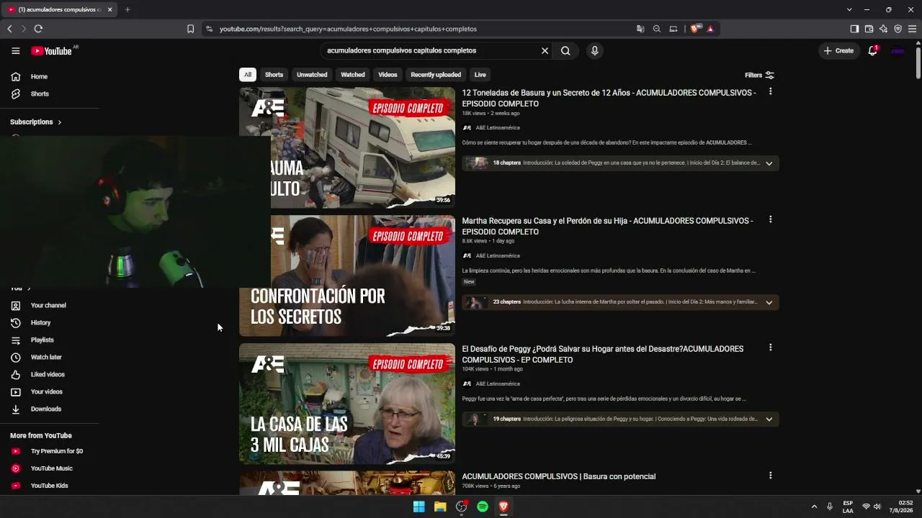Open the El Desafío de Peggy video thumbnail

(x=347, y=404)
